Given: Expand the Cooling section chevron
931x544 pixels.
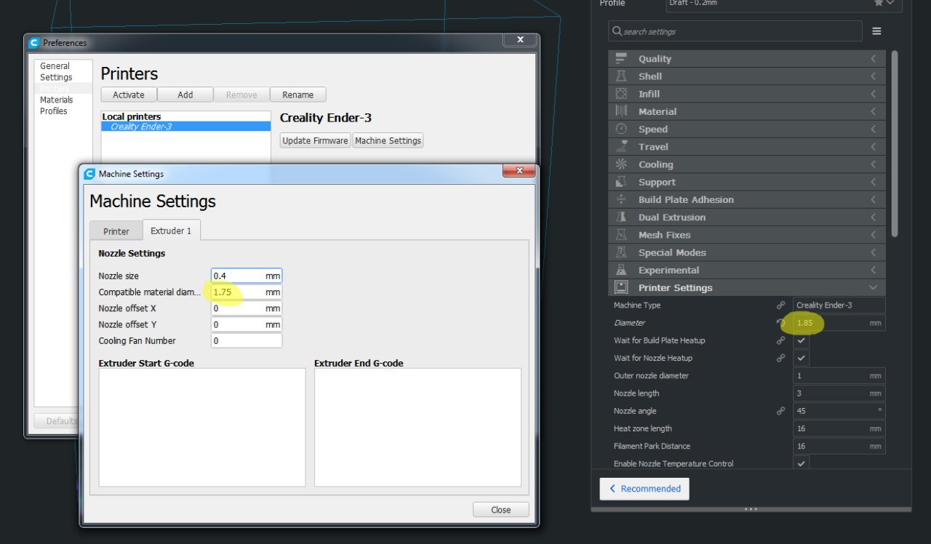Looking at the screenshot, I should pos(874,164).
